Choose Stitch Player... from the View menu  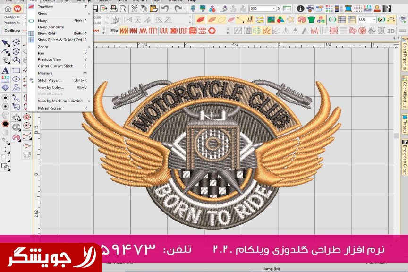click(x=50, y=80)
